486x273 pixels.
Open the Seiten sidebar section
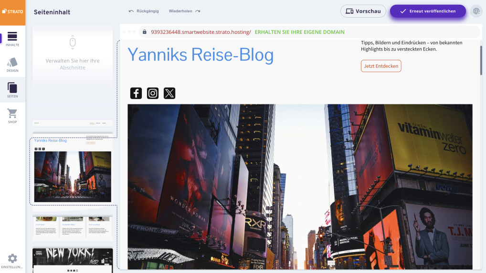12,90
